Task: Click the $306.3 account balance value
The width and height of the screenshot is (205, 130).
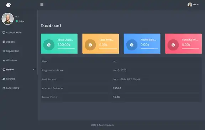Action: [x=117, y=88]
